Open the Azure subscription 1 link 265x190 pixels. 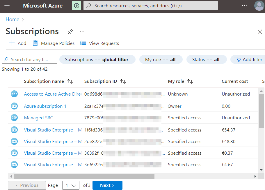pos(45,106)
